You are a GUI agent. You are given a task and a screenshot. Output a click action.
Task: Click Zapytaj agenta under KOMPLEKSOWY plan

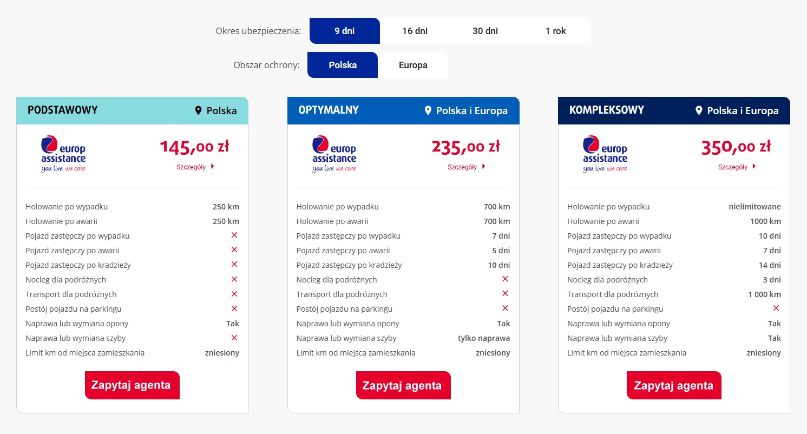pyautogui.click(x=674, y=385)
